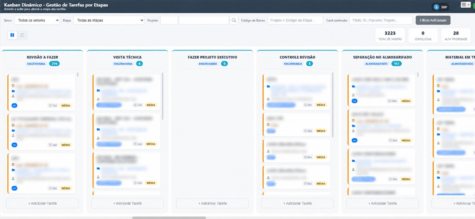This screenshot has width=475, height=219.
Task: Click minus circle on the 30d card
Action: point(355,140)
